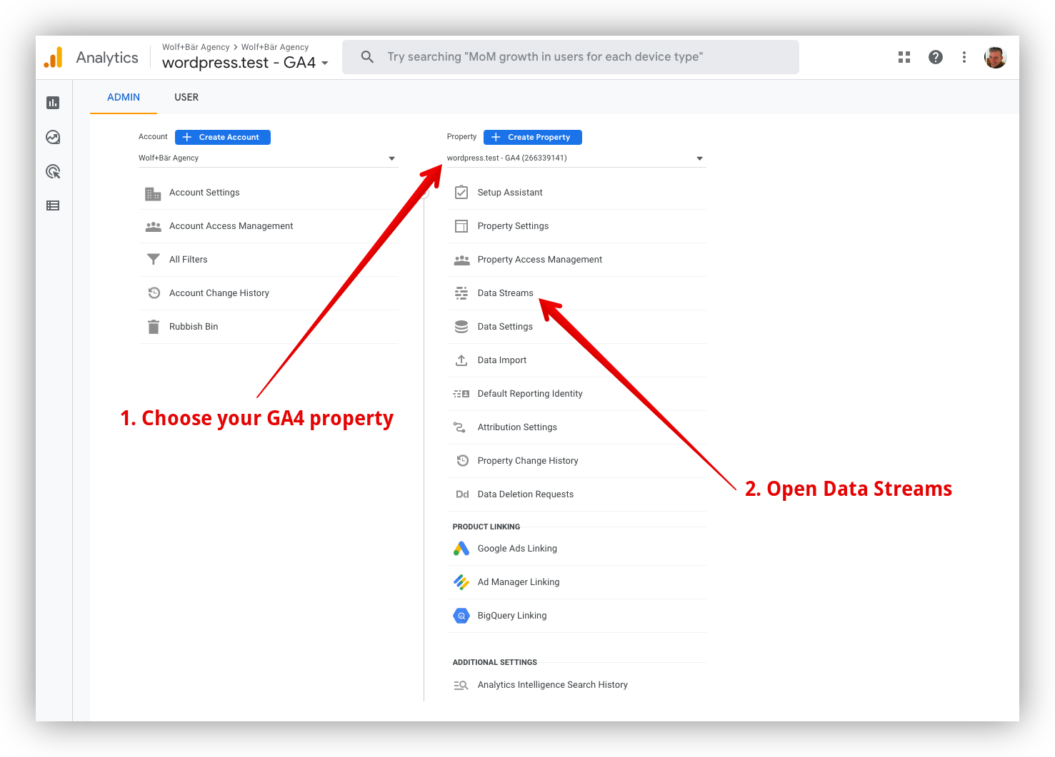This screenshot has height=757, width=1055.
Task: Open the Reports bar chart sidebar icon
Action: 53,103
